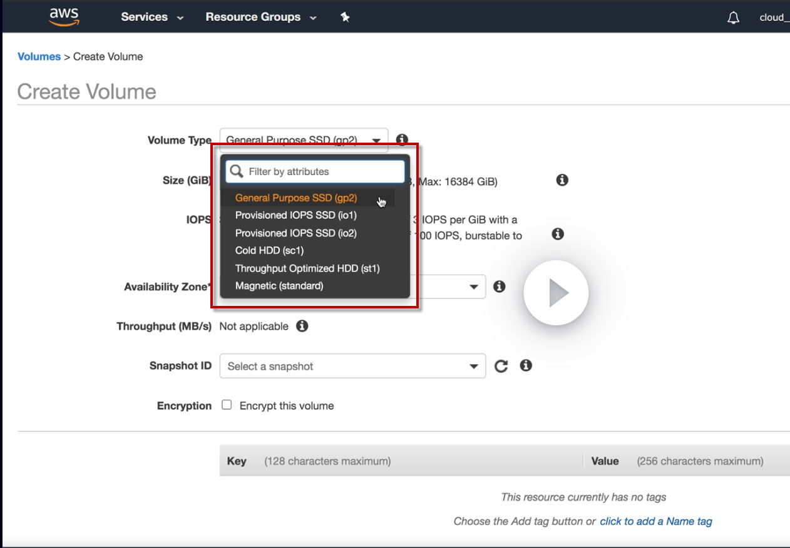Enable Encrypt this volume checkbox
The width and height of the screenshot is (790, 548).
click(x=227, y=405)
